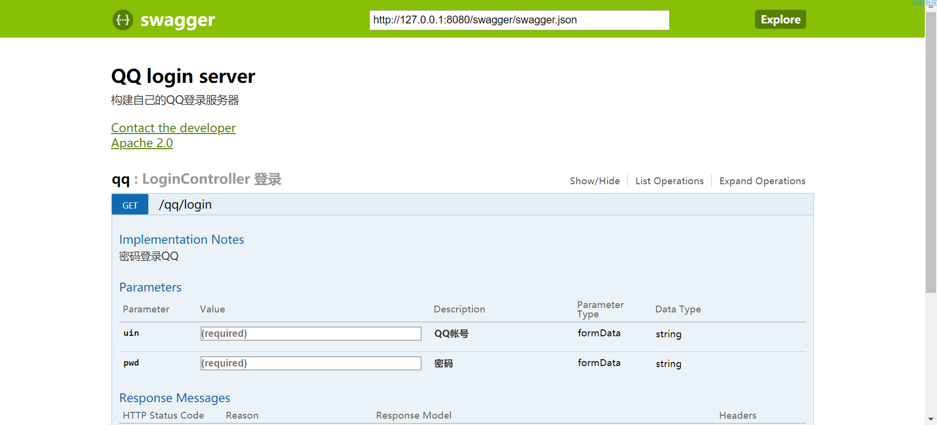
Task: Click the Response Messages heading
Action: [175, 398]
